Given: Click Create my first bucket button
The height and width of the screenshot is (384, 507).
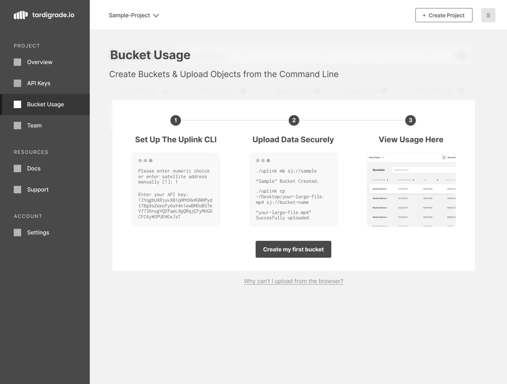Looking at the screenshot, I should [x=293, y=249].
